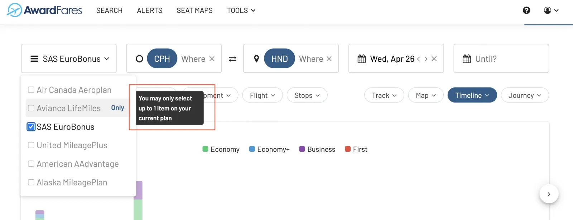Go to next date using right chevron
The image size is (573, 220).
pos(426,59)
